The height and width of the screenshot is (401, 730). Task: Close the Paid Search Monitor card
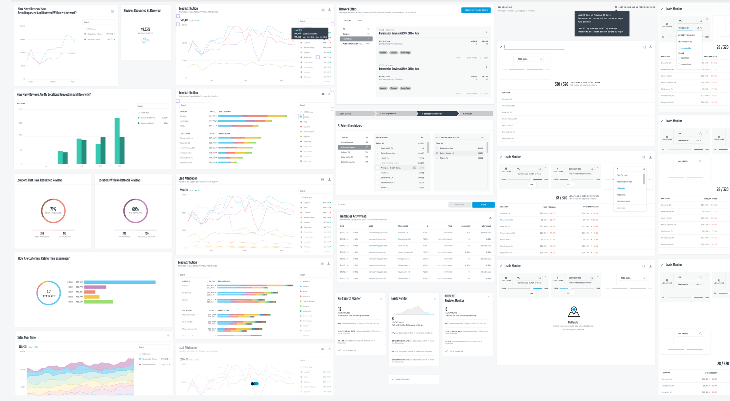coord(381,299)
